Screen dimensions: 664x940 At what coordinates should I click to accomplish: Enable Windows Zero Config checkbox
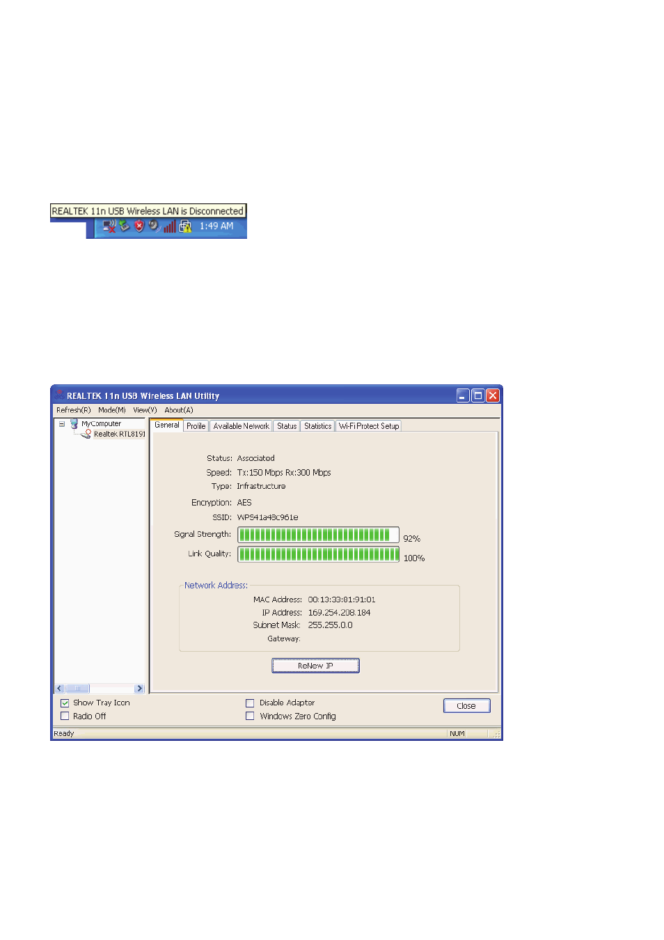(250, 716)
